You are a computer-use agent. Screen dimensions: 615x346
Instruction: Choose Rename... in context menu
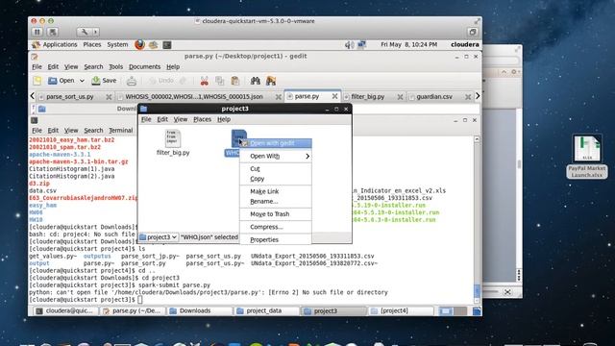276,201
